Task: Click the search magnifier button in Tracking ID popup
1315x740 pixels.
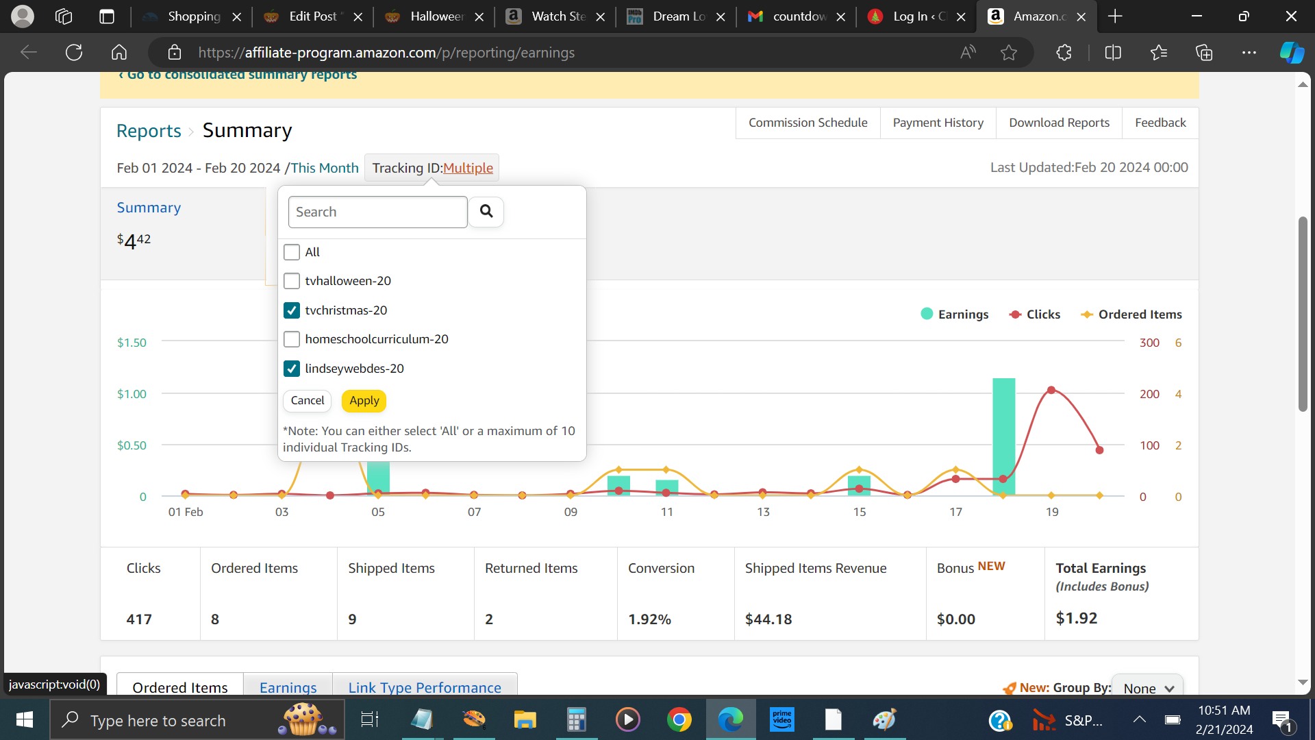Action: (x=486, y=212)
